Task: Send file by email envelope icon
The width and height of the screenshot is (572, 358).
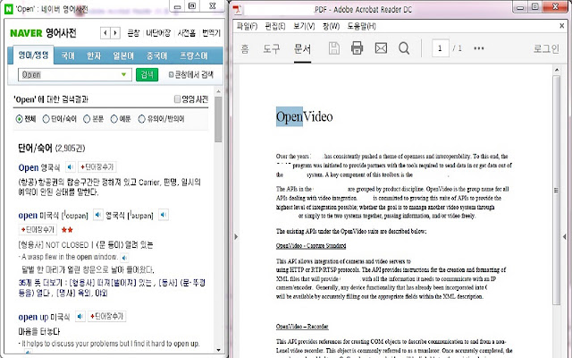Action: tap(381, 48)
